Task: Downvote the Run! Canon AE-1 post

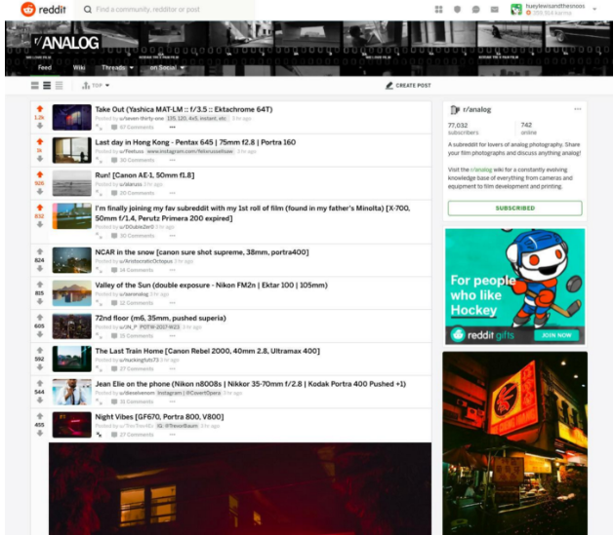Action: coord(40,192)
